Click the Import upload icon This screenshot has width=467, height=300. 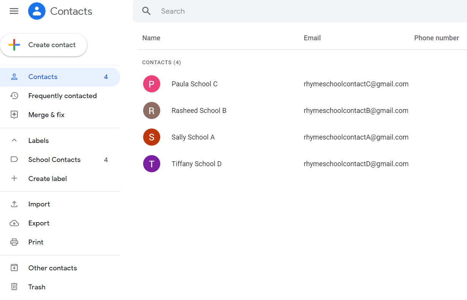(14, 204)
